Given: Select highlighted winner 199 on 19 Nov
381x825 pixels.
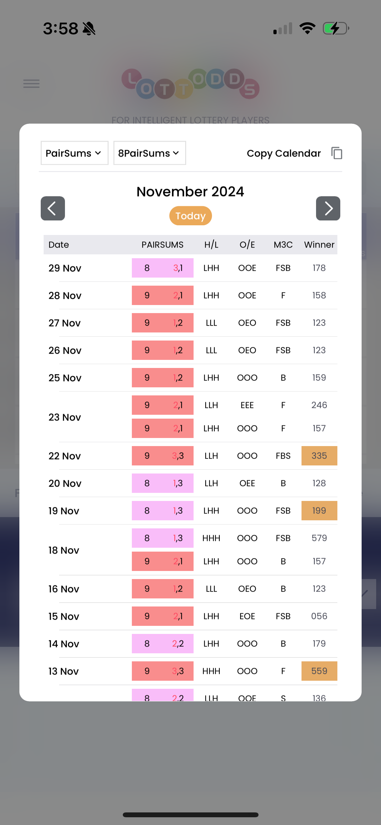Looking at the screenshot, I should (x=319, y=511).
